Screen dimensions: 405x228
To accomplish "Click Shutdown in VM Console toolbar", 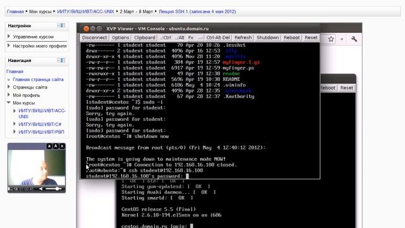I will click(268, 38).
